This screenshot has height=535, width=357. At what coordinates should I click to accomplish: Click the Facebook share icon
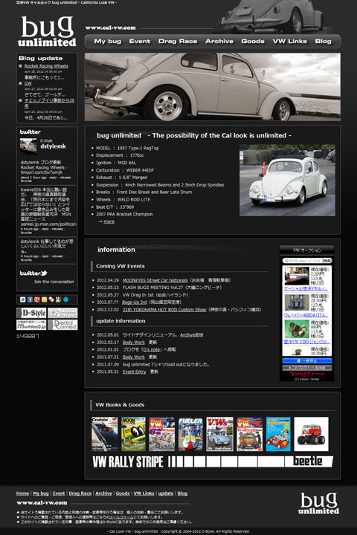(x=30, y=299)
